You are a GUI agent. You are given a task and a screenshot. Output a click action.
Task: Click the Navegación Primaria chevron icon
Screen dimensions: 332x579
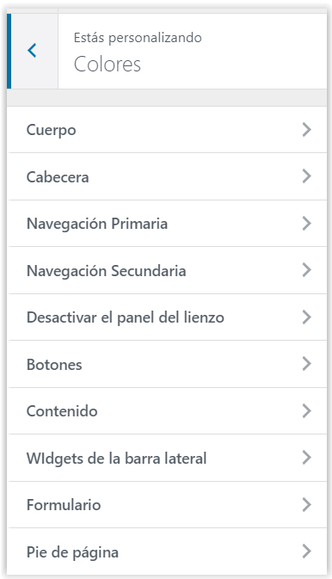coord(306,224)
